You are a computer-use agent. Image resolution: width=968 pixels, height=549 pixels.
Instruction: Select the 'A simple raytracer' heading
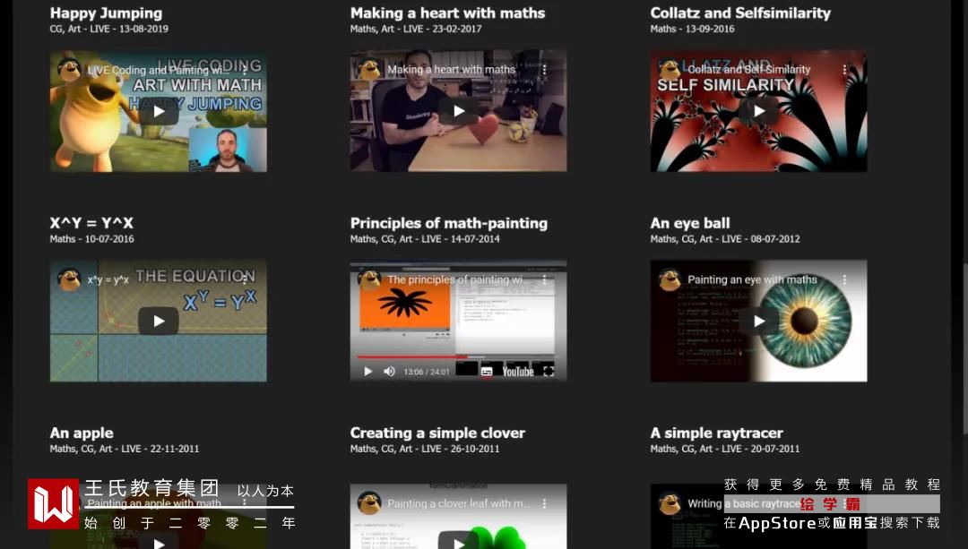coord(716,433)
